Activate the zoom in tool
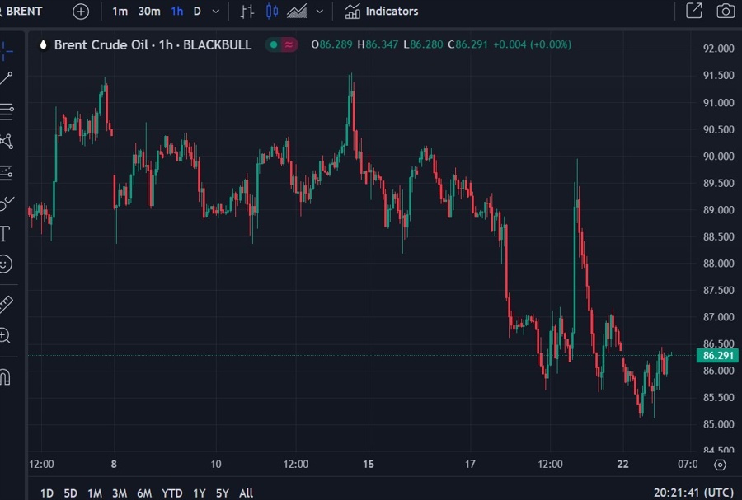The width and height of the screenshot is (742, 500). (x=5, y=335)
